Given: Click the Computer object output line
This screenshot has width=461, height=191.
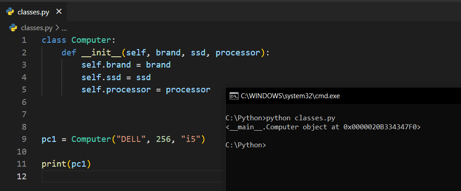Looking at the screenshot, I should coord(323,127).
